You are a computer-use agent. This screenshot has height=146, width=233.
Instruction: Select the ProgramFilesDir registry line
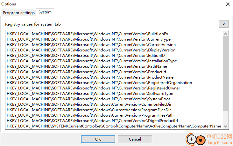(89, 110)
